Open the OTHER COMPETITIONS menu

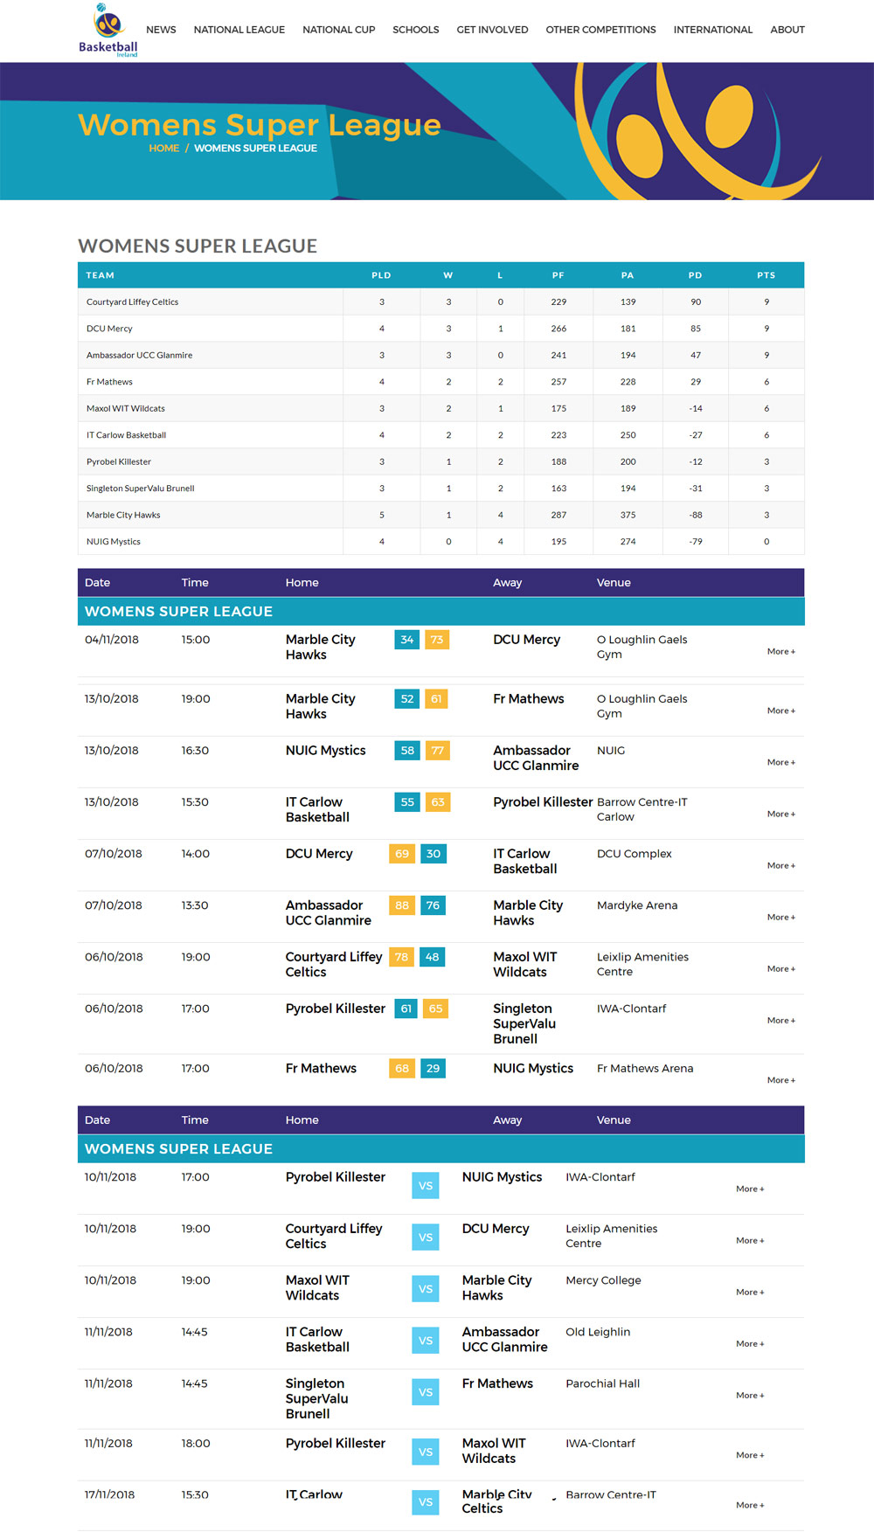pos(600,30)
